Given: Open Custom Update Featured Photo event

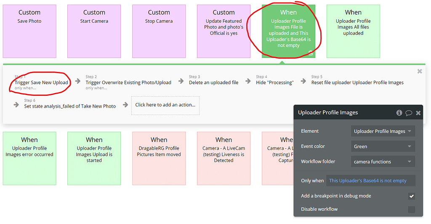Looking at the screenshot, I should [x=223, y=31].
